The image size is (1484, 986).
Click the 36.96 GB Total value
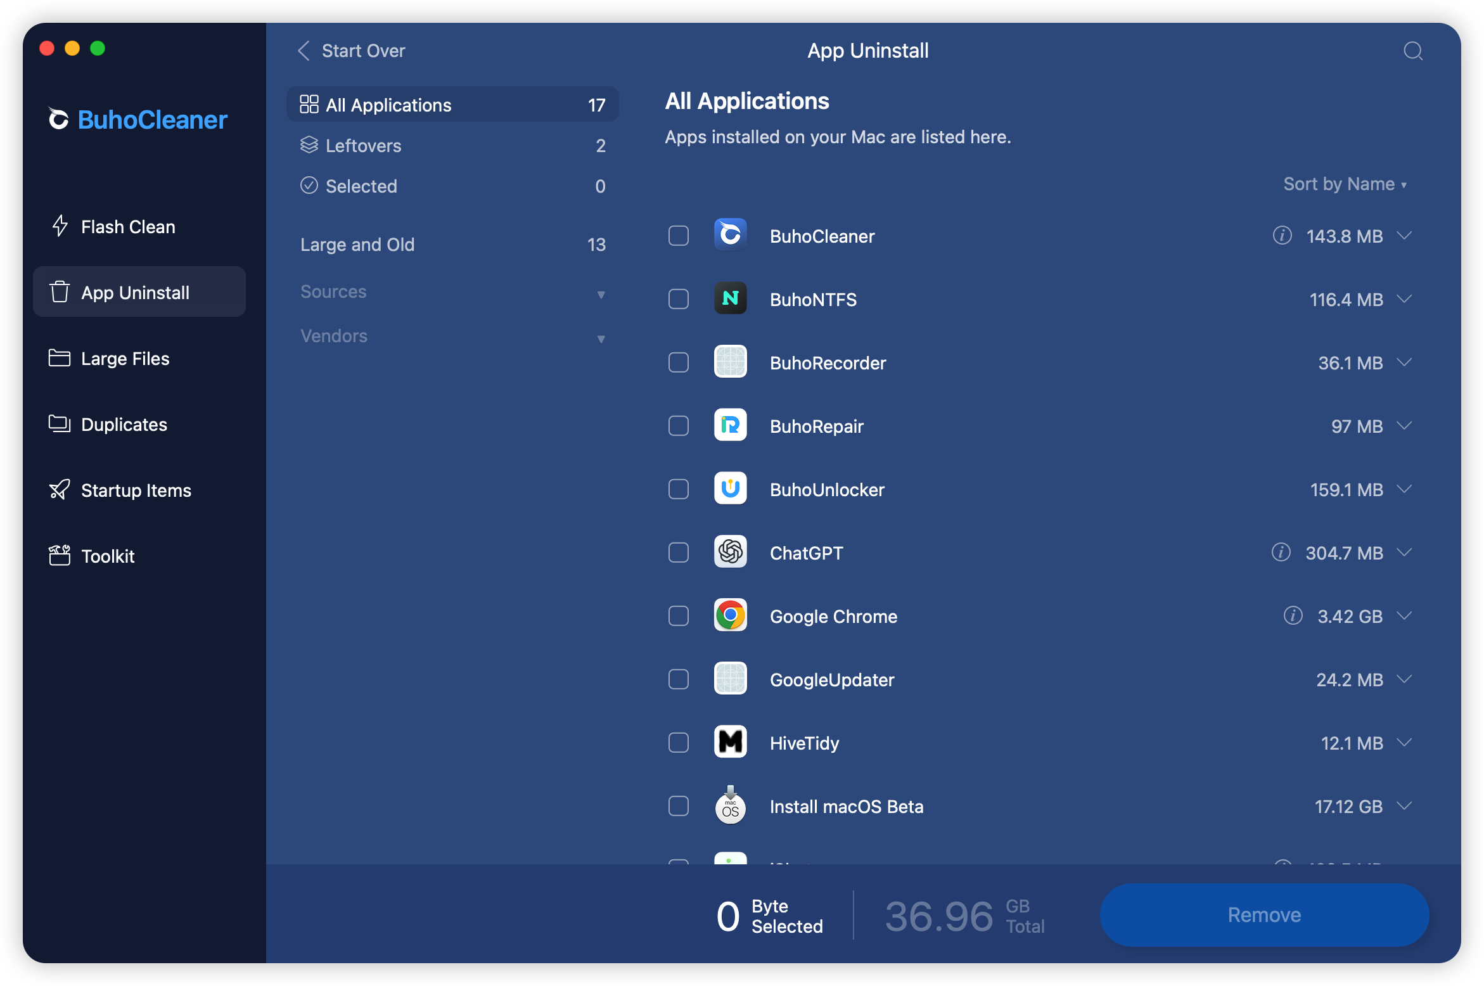pyautogui.click(x=964, y=916)
